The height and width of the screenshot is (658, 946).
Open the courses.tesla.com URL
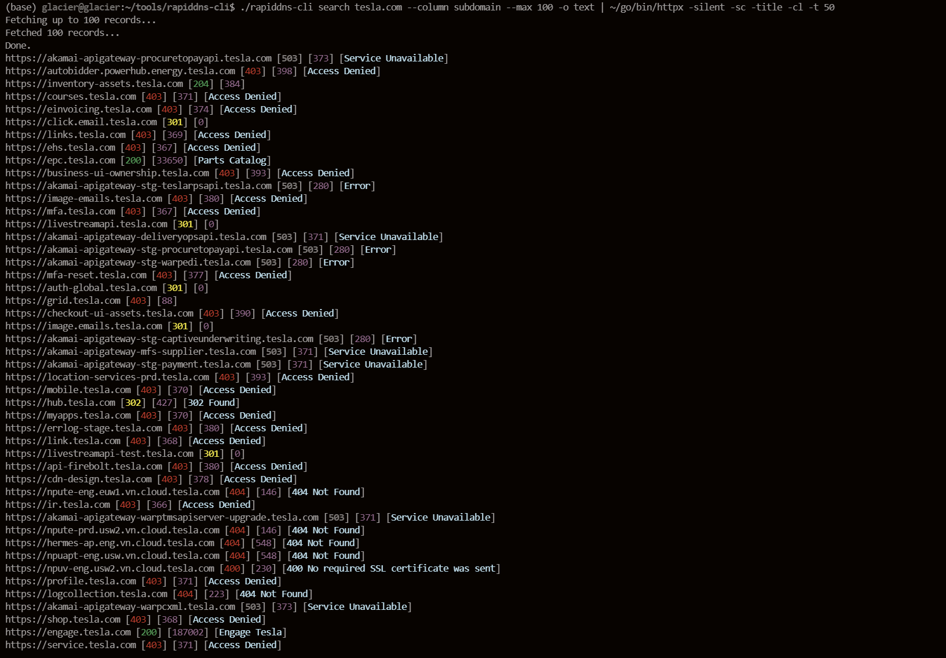coord(71,96)
